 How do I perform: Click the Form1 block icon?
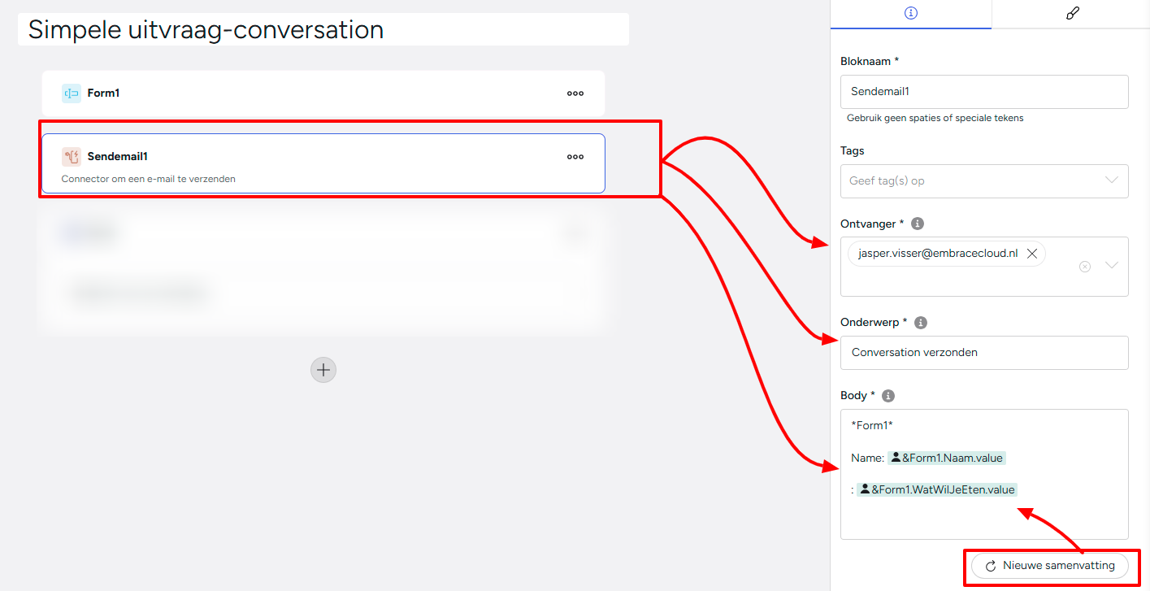pos(72,93)
